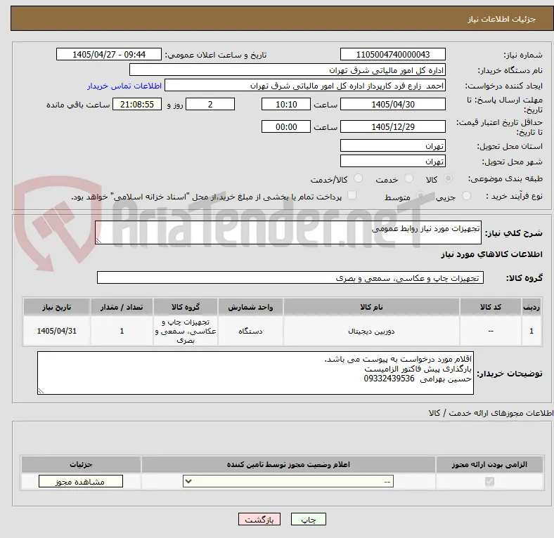Open the اعلام وضعیت مجوز dropdown
Viewport: 554px width, 538px height.
(x=288, y=482)
